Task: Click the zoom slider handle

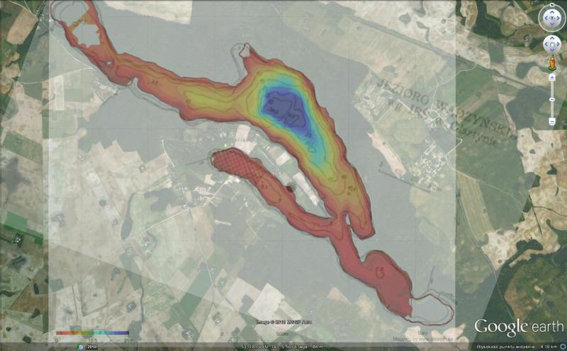Action: [x=552, y=98]
